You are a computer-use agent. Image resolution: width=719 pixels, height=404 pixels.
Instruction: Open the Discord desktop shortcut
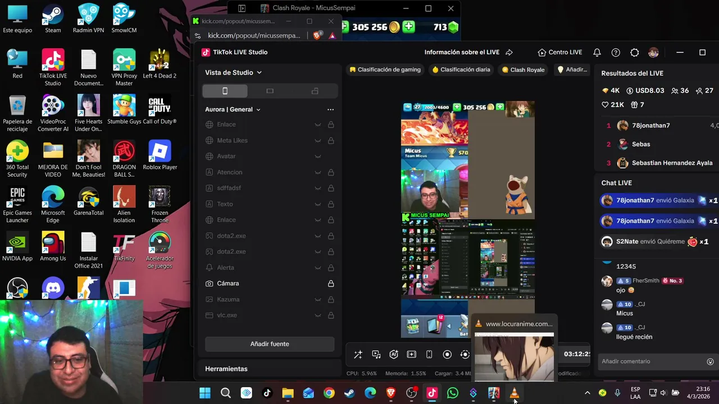(x=53, y=289)
